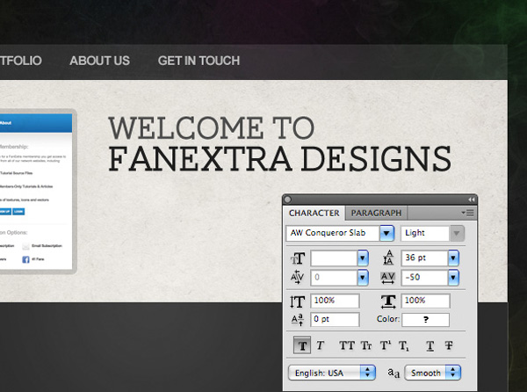Click the ABOUT US navigation item
The width and height of the screenshot is (527, 392).
99,61
